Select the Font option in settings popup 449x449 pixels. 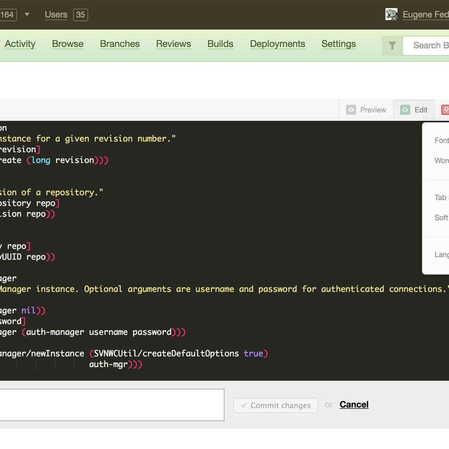tap(441, 140)
